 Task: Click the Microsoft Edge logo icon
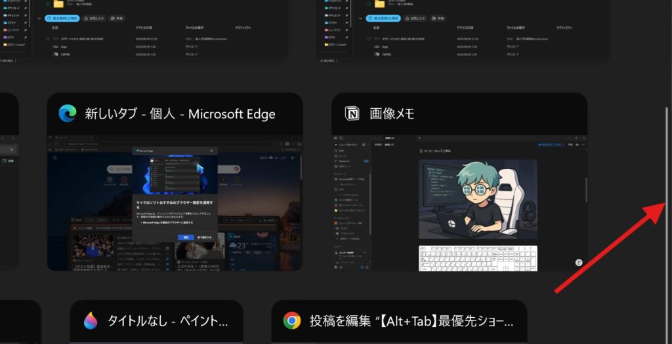pos(67,114)
